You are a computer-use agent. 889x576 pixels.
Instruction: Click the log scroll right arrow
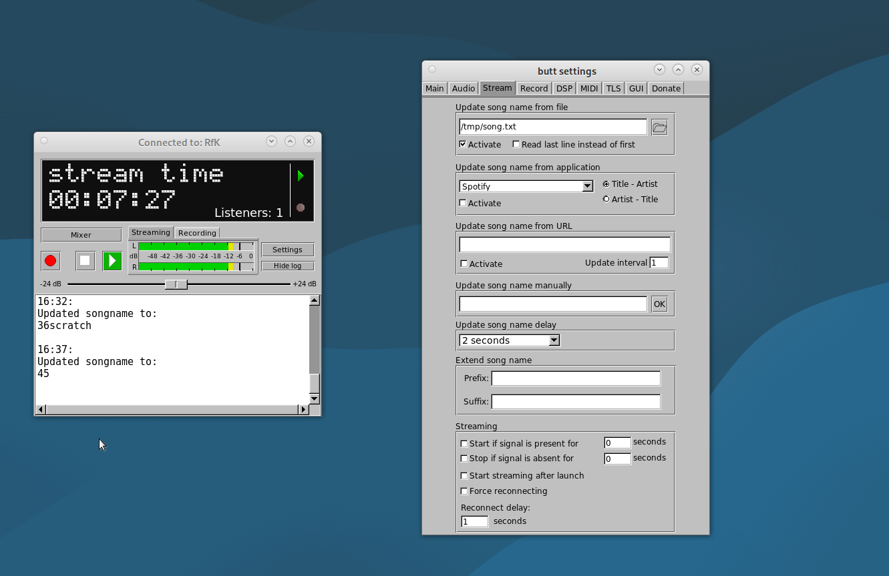(304, 409)
